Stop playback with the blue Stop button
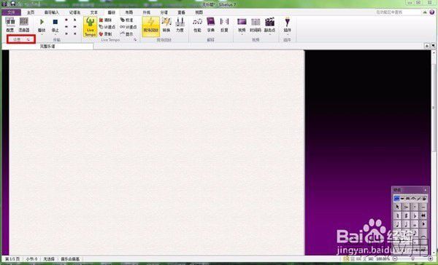438x265 pixels. point(55,25)
